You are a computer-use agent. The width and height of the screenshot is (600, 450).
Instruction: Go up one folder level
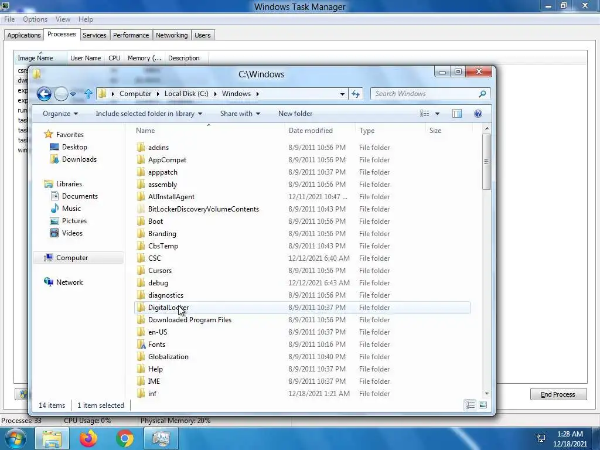coord(88,94)
